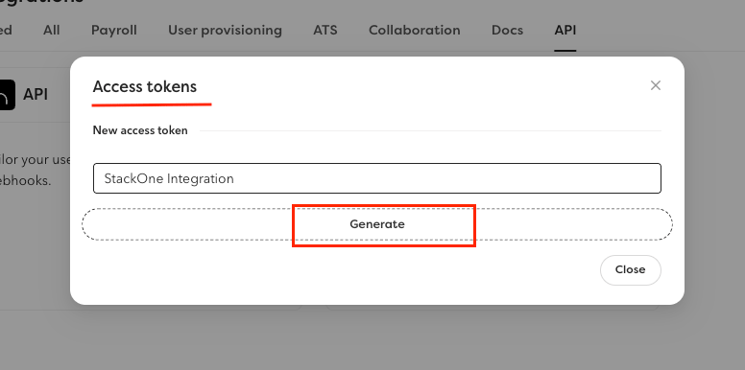745x370 pixels.
Task: Click the "New access token" label
Action: pyautogui.click(x=140, y=130)
